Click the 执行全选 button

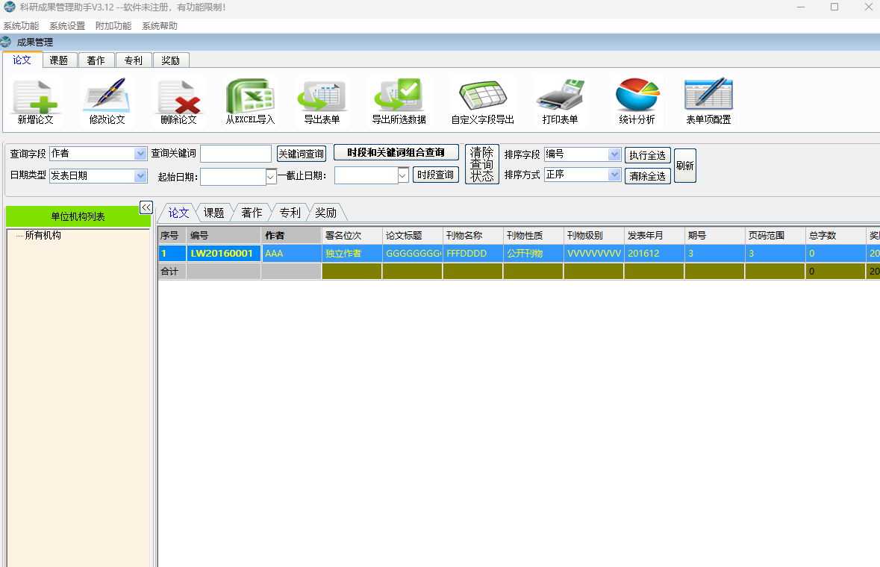coord(648,155)
